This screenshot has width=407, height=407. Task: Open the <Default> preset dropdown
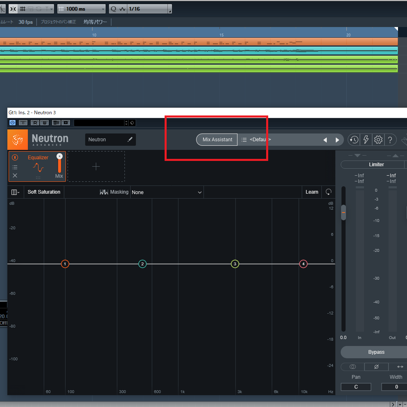pyautogui.click(x=260, y=139)
